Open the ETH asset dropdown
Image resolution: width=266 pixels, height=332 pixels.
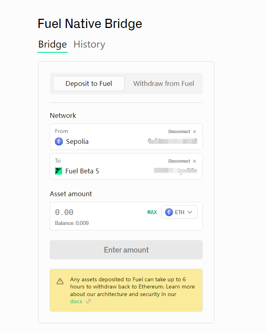(x=179, y=212)
